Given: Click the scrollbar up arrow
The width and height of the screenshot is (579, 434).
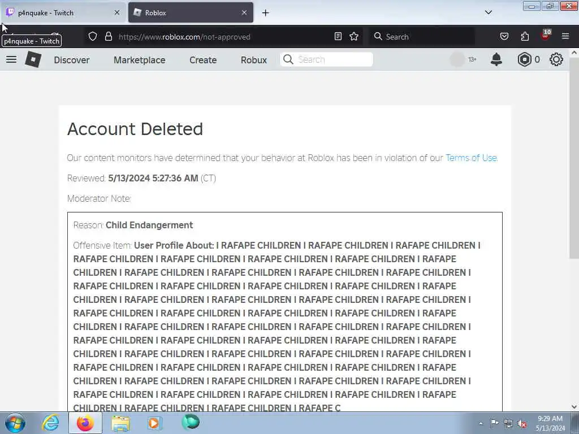Looking at the screenshot, I should coord(574,53).
